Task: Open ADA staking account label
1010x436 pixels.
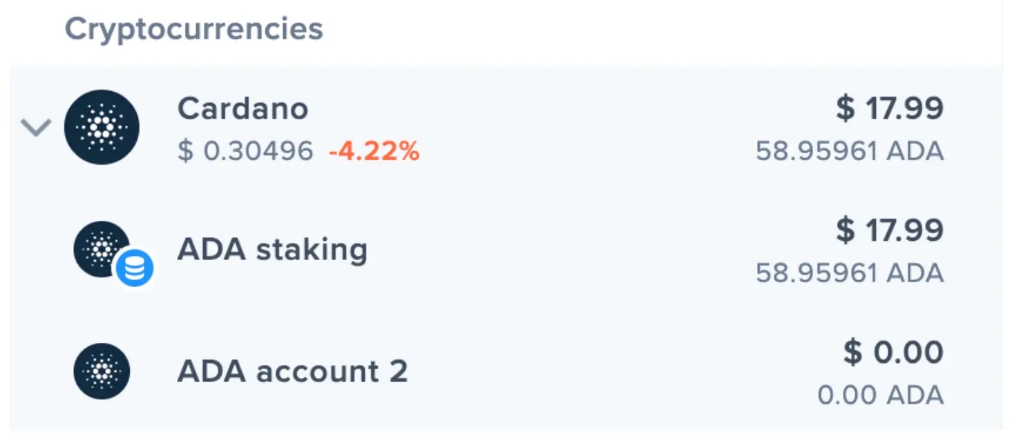Action: [272, 250]
